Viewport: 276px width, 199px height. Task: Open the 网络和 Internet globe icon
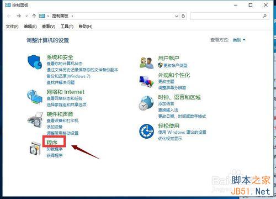click(x=34, y=97)
